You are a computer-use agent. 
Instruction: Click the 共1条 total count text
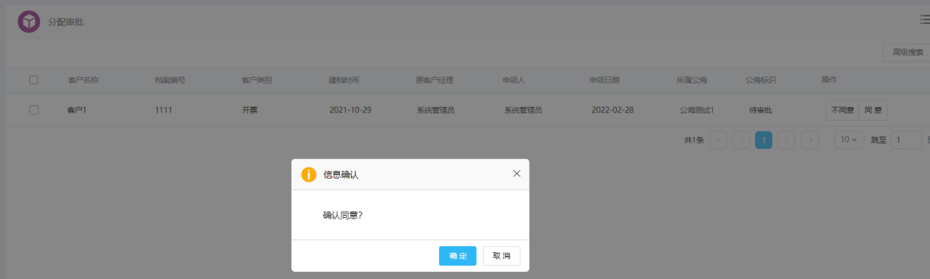(x=694, y=140)
